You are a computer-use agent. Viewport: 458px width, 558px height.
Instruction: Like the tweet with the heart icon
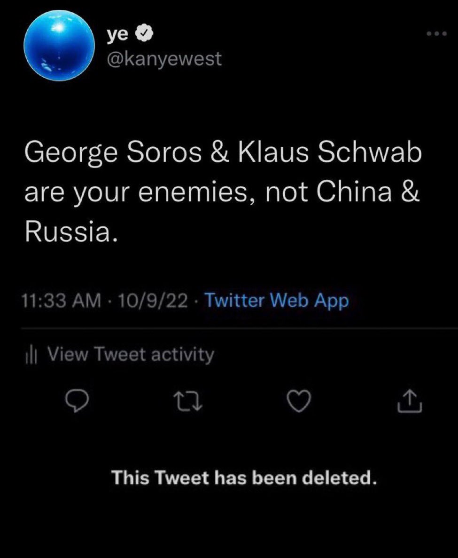pos(299,401)
